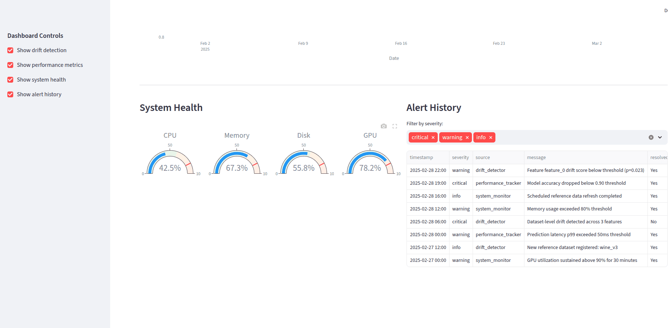Screen dimensions: 668x328
Task: Open gauge chart in fullscreen mode
Action: (x=395, y=126)
